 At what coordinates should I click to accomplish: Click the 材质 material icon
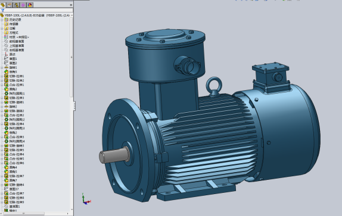[7, 37]
